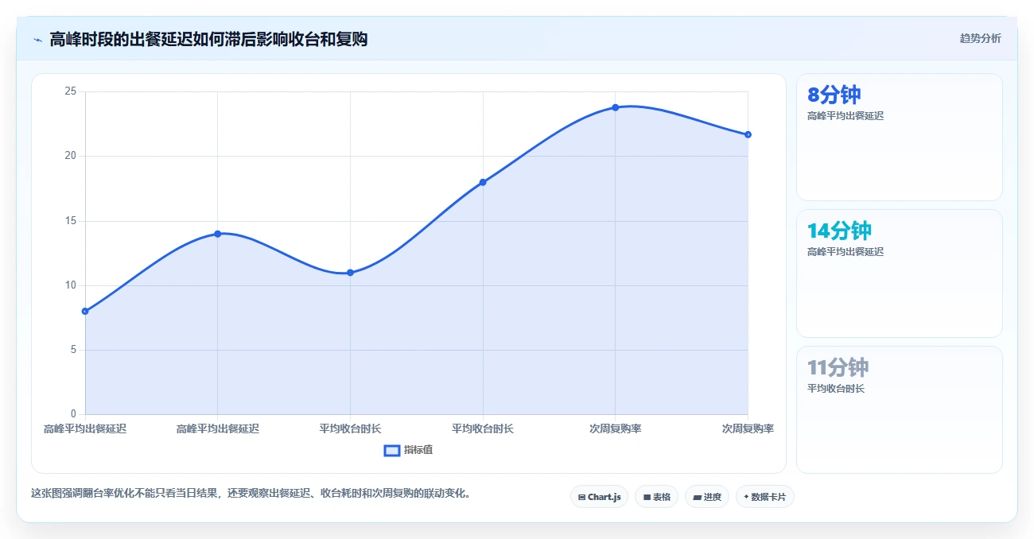Image resolution: width=1034 pixels, height=539 pixels.
Task: Toggle the 指标值 legend label
Action: coord(418,450)
